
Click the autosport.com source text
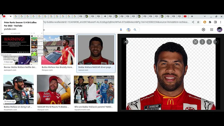click(x=10, y=70)
